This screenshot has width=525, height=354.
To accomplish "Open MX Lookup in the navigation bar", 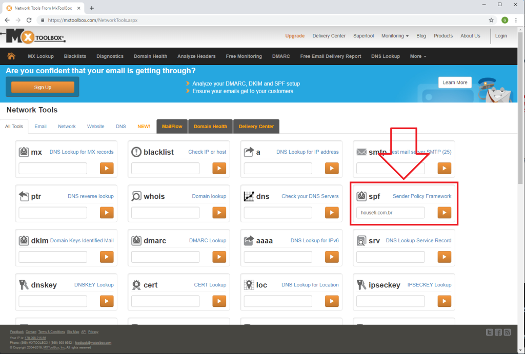I will click(41, 56).
